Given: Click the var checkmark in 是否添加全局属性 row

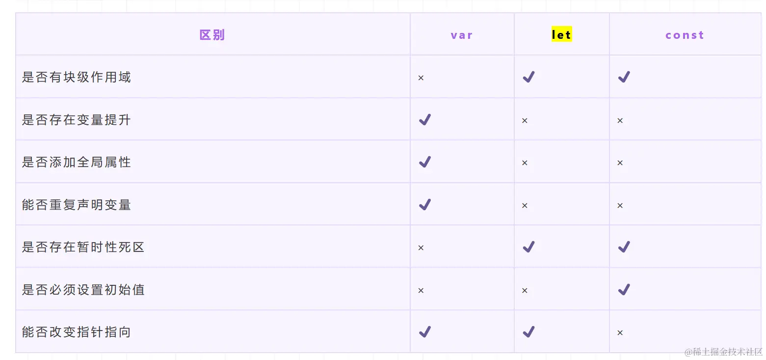Looking at the screenshot, I should pyautogui.click(x=424, y=162).
